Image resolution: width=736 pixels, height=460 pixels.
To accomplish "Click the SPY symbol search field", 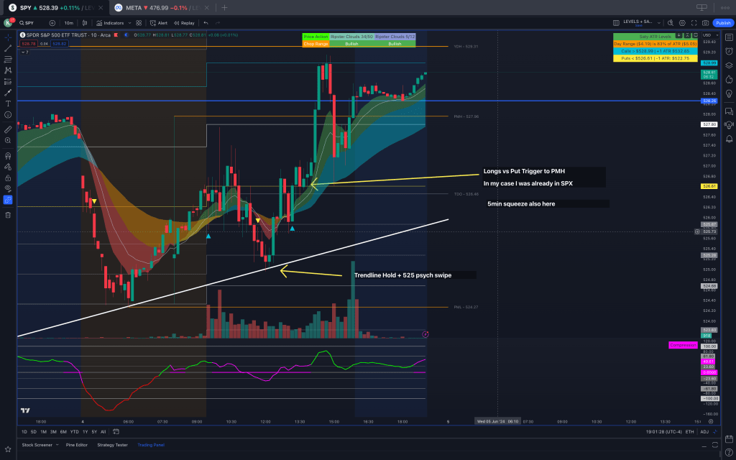I will (29, 23).
